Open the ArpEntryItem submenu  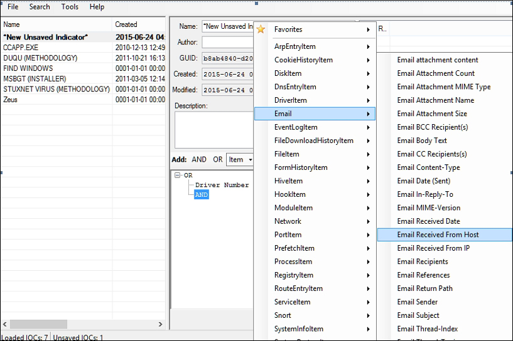tap(315, 46)
